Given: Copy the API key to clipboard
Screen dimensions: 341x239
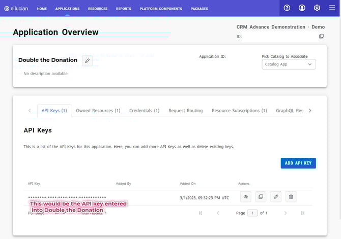Looking at the screenshot, I should coord(260,196).
